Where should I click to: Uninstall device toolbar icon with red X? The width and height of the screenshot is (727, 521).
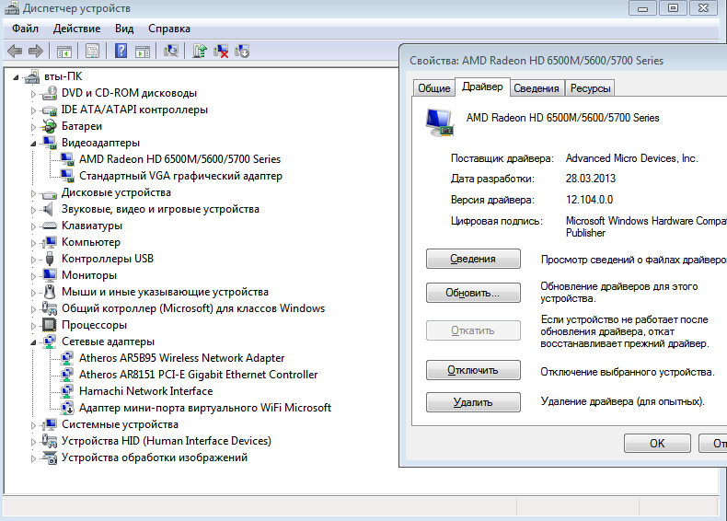pyautogui.click(x=221, y=51)
